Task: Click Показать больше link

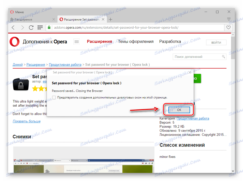Action: pos(27,121)
